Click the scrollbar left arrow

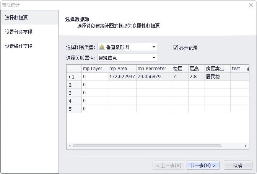[x=69, y=146]
